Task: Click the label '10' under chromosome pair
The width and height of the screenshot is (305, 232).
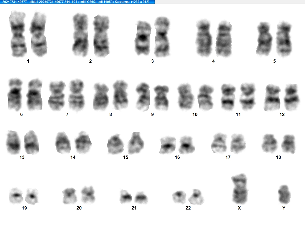Action: tap(195, 114)
